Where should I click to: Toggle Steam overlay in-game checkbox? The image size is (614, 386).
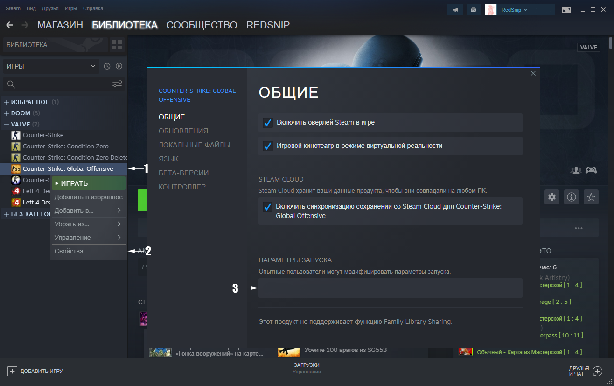pos(268,123)
